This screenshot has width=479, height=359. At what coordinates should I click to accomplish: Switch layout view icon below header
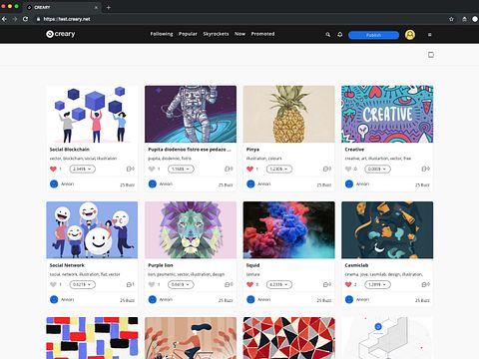click(x=431, y=55)
